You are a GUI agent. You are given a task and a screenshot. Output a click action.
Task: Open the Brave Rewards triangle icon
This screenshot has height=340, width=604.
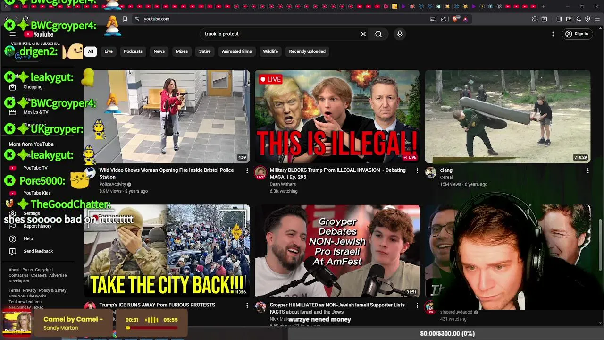click(465, 19)
